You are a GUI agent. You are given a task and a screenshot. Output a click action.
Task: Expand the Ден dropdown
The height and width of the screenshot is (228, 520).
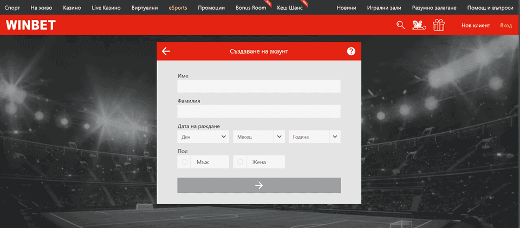point(203,136)
